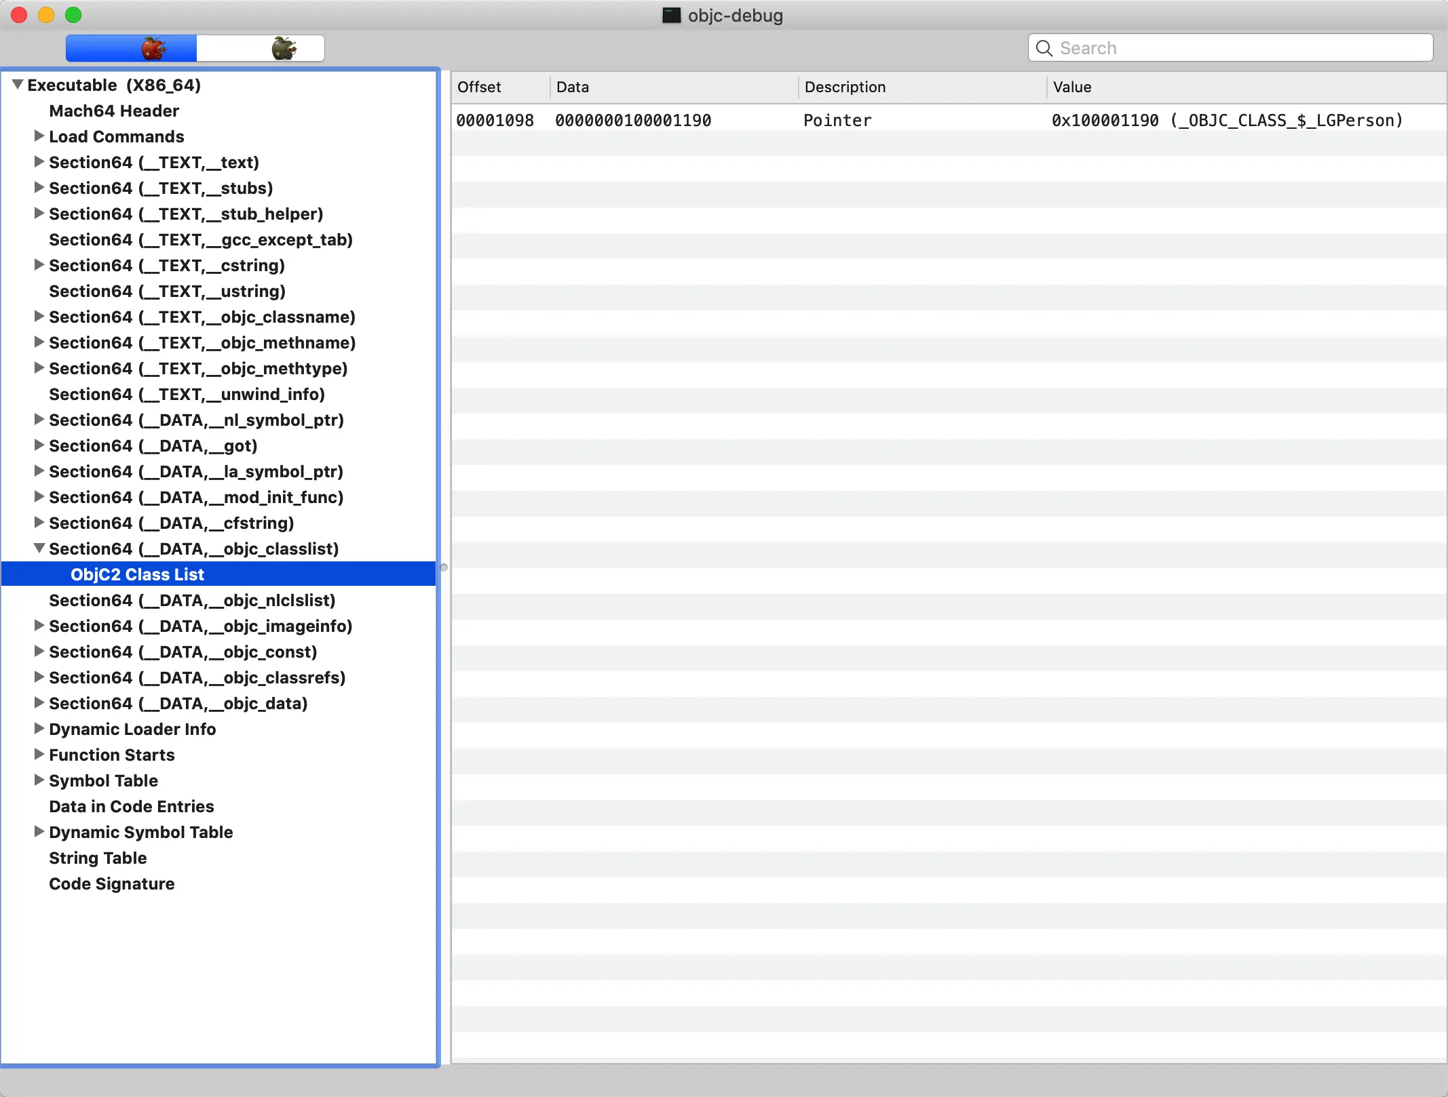Collapse Section64 (__DATA,__objc_classlist) triangle
This screenshot has width=1448, height=1097.
[39, 548]
